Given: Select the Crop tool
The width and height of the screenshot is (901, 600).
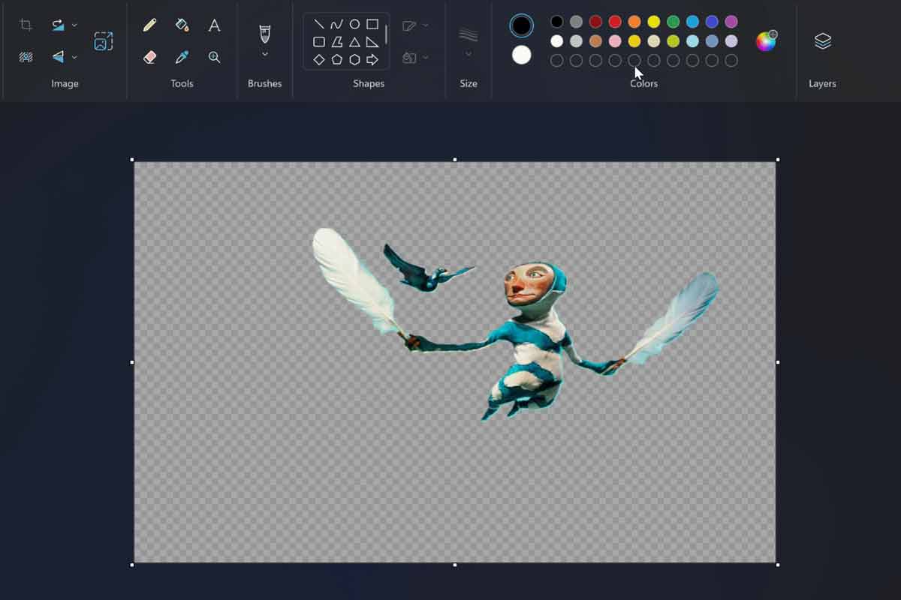Looking at the screenshot, I should 26,25.
